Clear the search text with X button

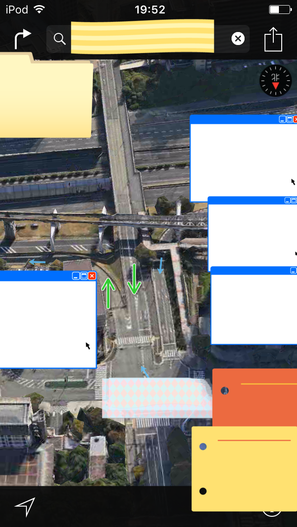click(238, 39)
